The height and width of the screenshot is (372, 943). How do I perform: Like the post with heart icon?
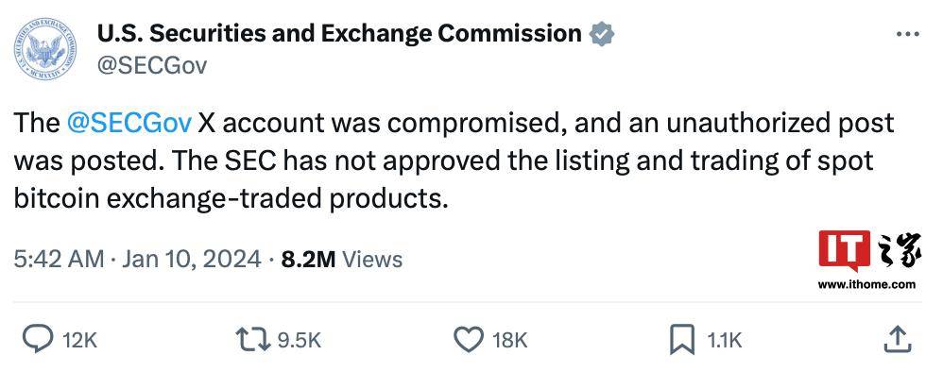point(468,340)
